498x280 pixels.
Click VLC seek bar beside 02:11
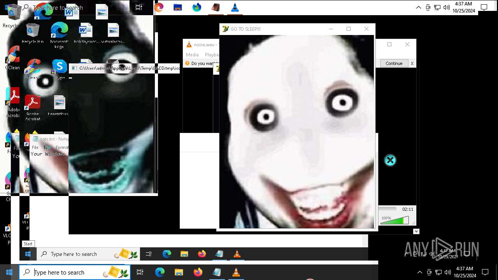coord(388,209)
